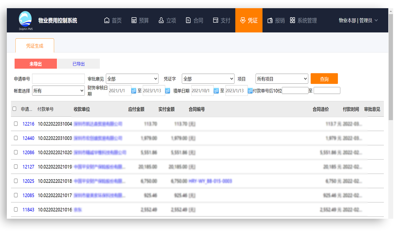Open the 合同 contract nav icon
The height and width of the screenshot is (232, 399).
tap(188, 20)
